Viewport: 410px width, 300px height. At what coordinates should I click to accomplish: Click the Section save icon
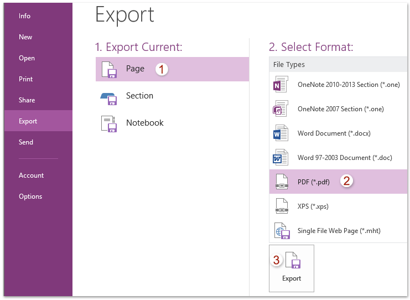[108, 99]
